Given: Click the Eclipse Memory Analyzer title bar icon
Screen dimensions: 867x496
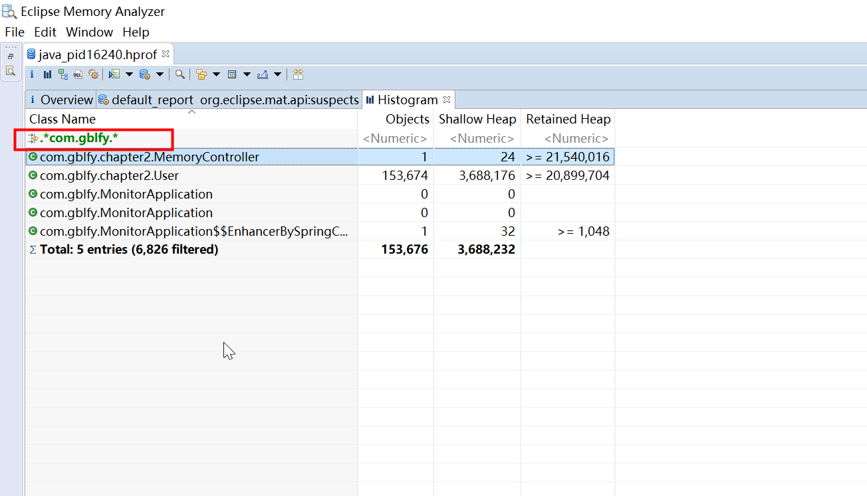Looking at the screenshot, I should point(10,11).
